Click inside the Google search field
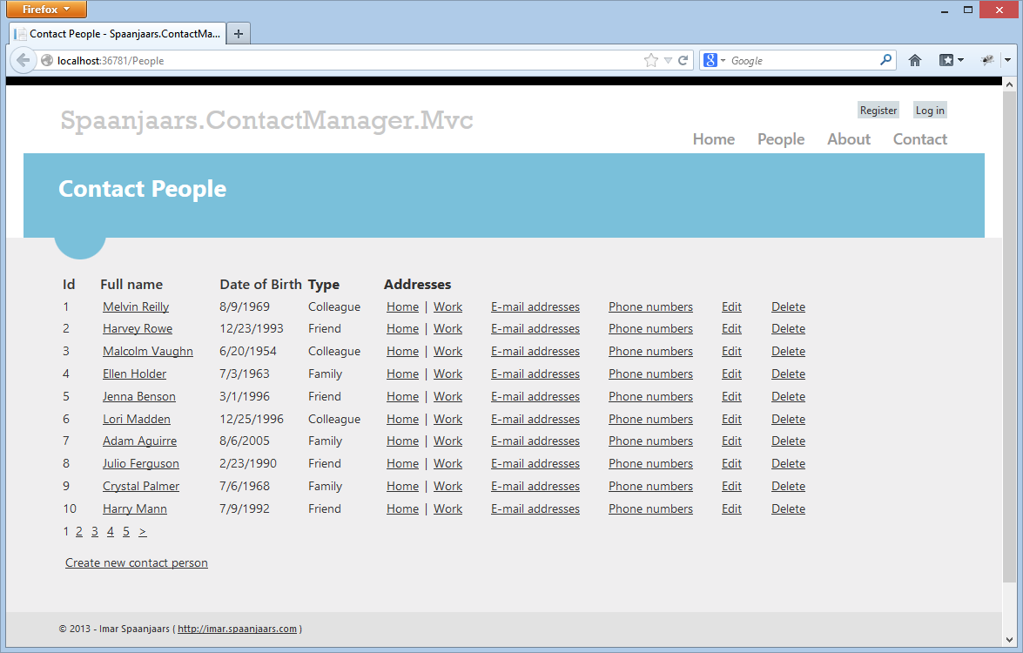This screenshot has width=1023, height=653. coord(801,60)
